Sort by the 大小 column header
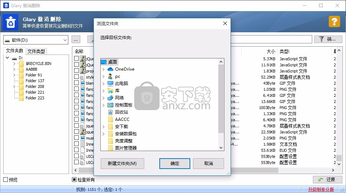The width and height of the screenshot is (346, 193). pos(271,51)
